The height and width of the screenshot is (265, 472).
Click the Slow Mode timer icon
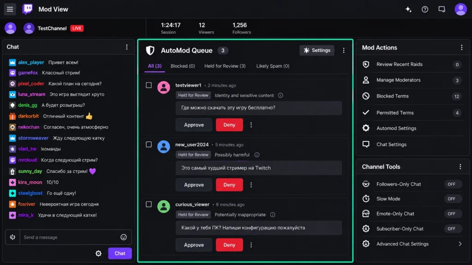[x=366, y=199]
